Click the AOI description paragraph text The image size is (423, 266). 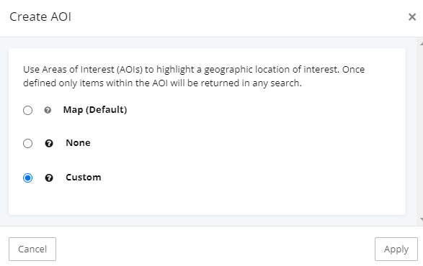point(194,76)
